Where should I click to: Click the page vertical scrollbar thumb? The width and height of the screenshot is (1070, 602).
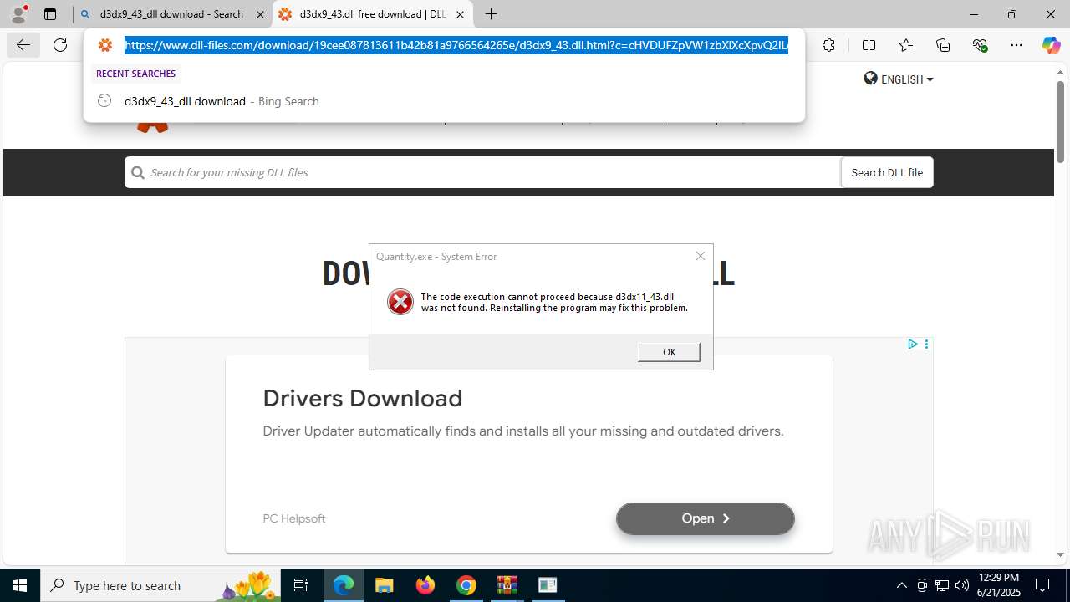pos(1060,121)
